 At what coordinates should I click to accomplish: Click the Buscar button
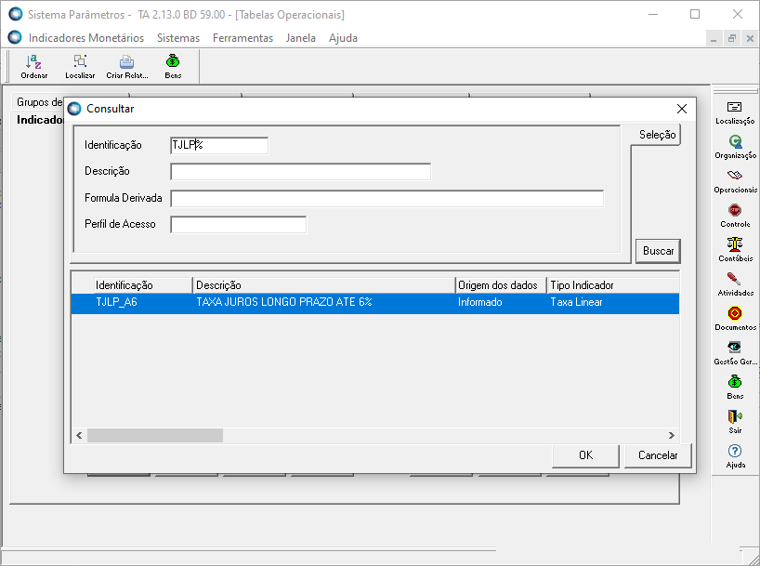[x=658, y=251]
